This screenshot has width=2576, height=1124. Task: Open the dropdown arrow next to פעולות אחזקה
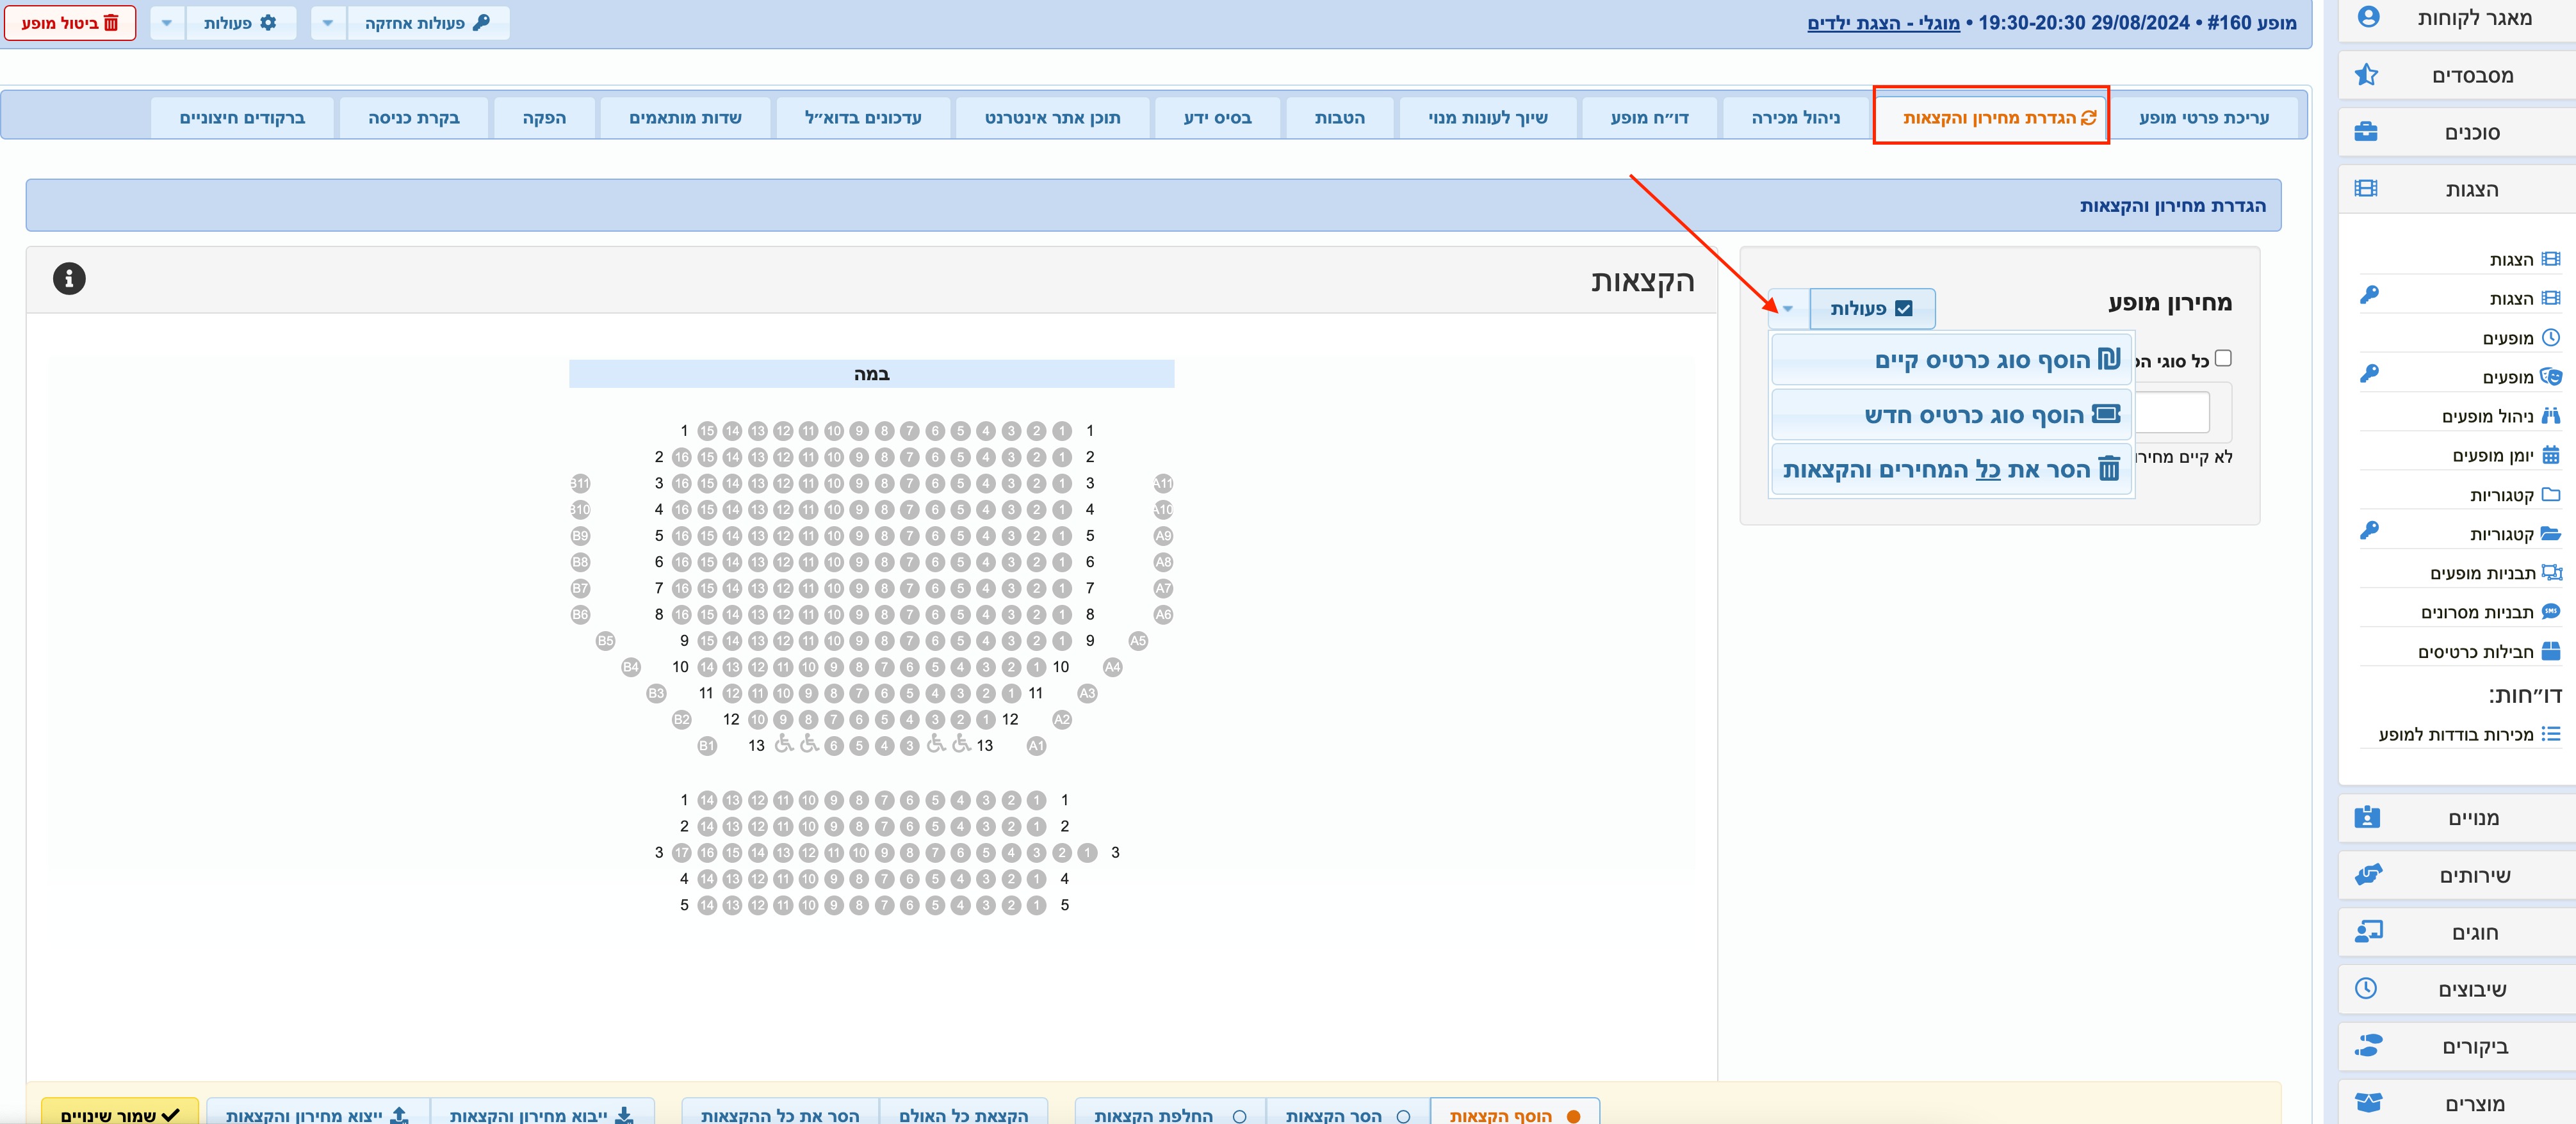[329, 22]
